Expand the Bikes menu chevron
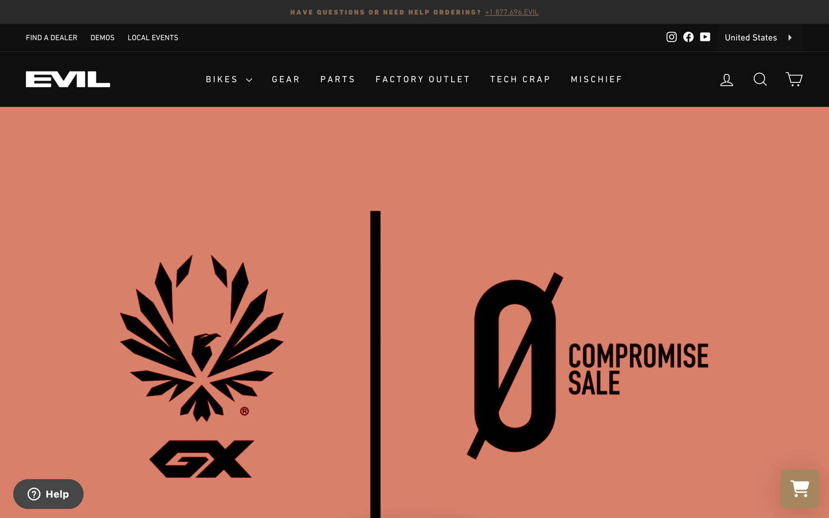Screen dimensions: 829x518 249,80
